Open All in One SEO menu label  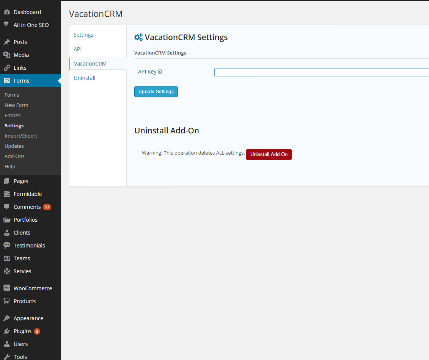31,25
